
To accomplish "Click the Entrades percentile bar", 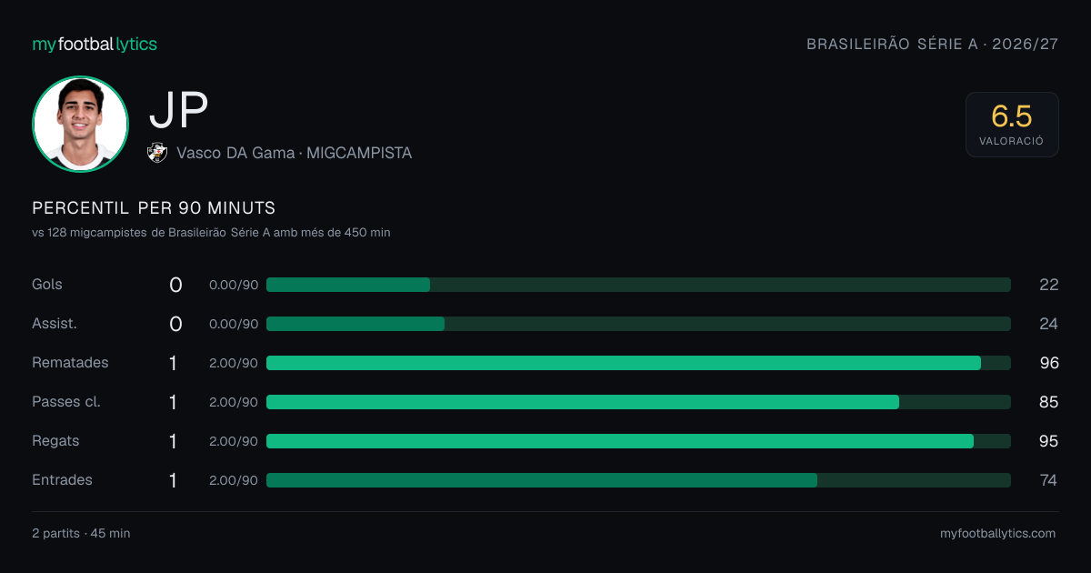I will [x=638, y=480].
